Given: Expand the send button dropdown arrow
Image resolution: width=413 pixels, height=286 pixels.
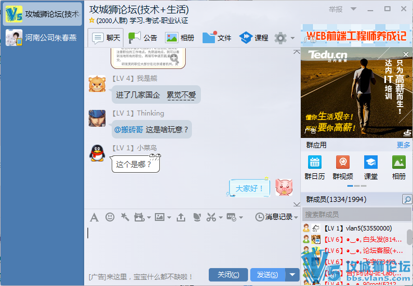Looking at the screenshot, I should click(x=292, y=274).
